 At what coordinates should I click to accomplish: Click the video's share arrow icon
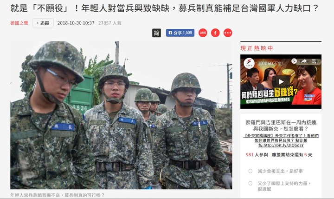click(x=304, y=61)
